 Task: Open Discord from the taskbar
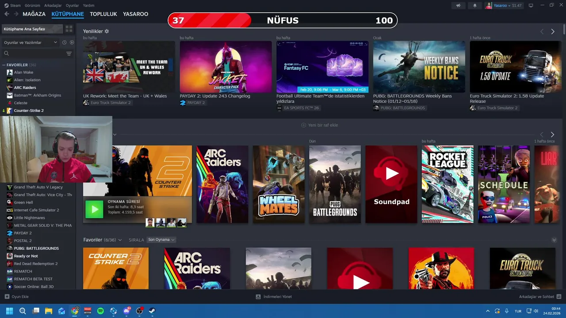(x=126, y=311)
